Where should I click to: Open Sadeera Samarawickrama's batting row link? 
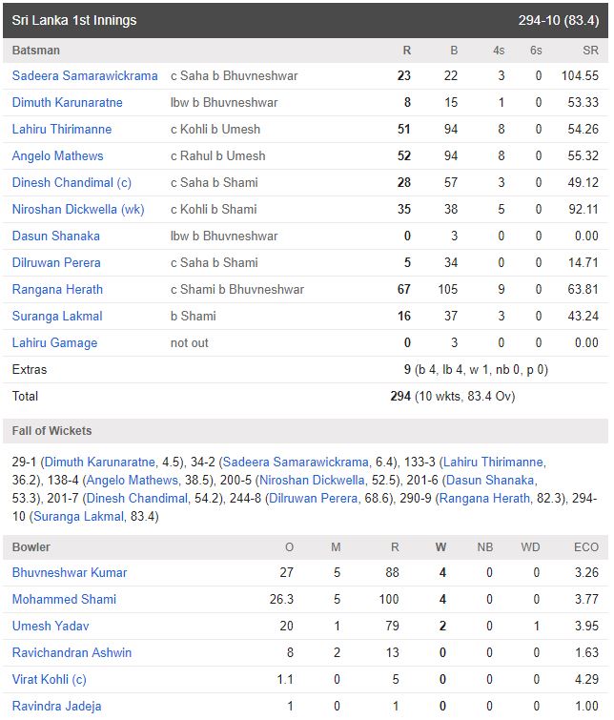[85, 75]
